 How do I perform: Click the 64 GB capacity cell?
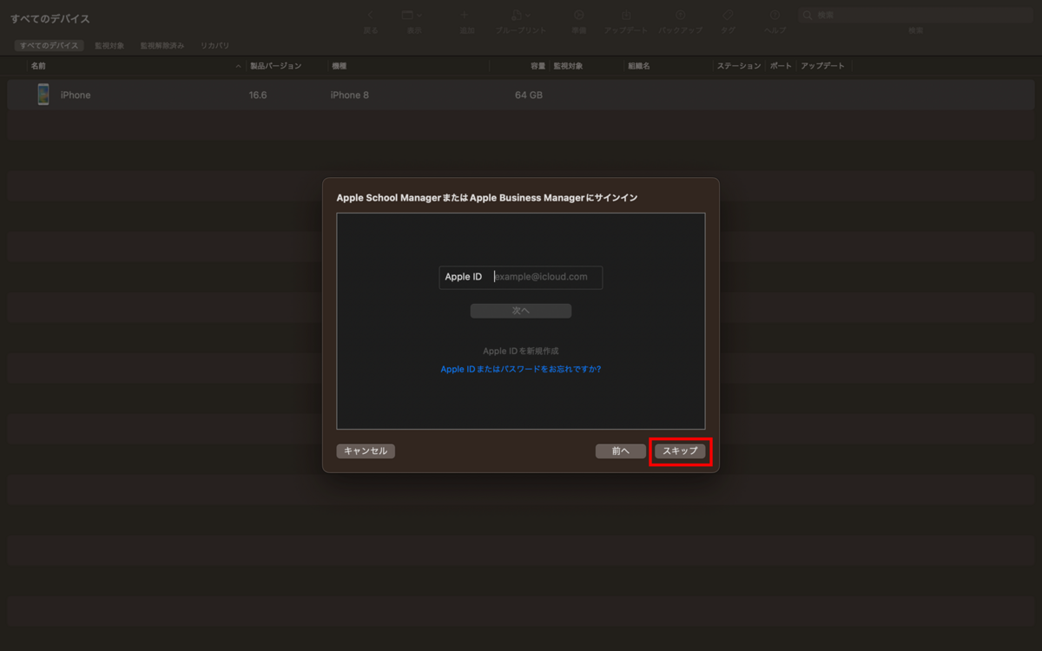pos(529,95)
